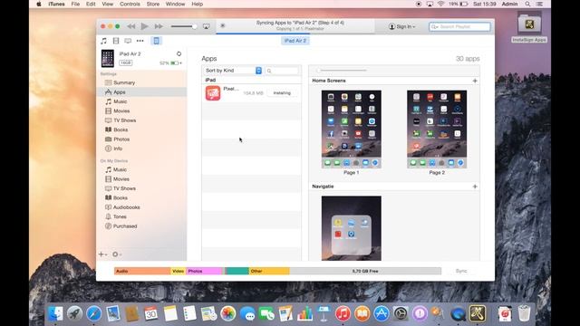The image size is (580, 326).
Task: Open the three-dots More libraries menu
Action: (140, 41)
